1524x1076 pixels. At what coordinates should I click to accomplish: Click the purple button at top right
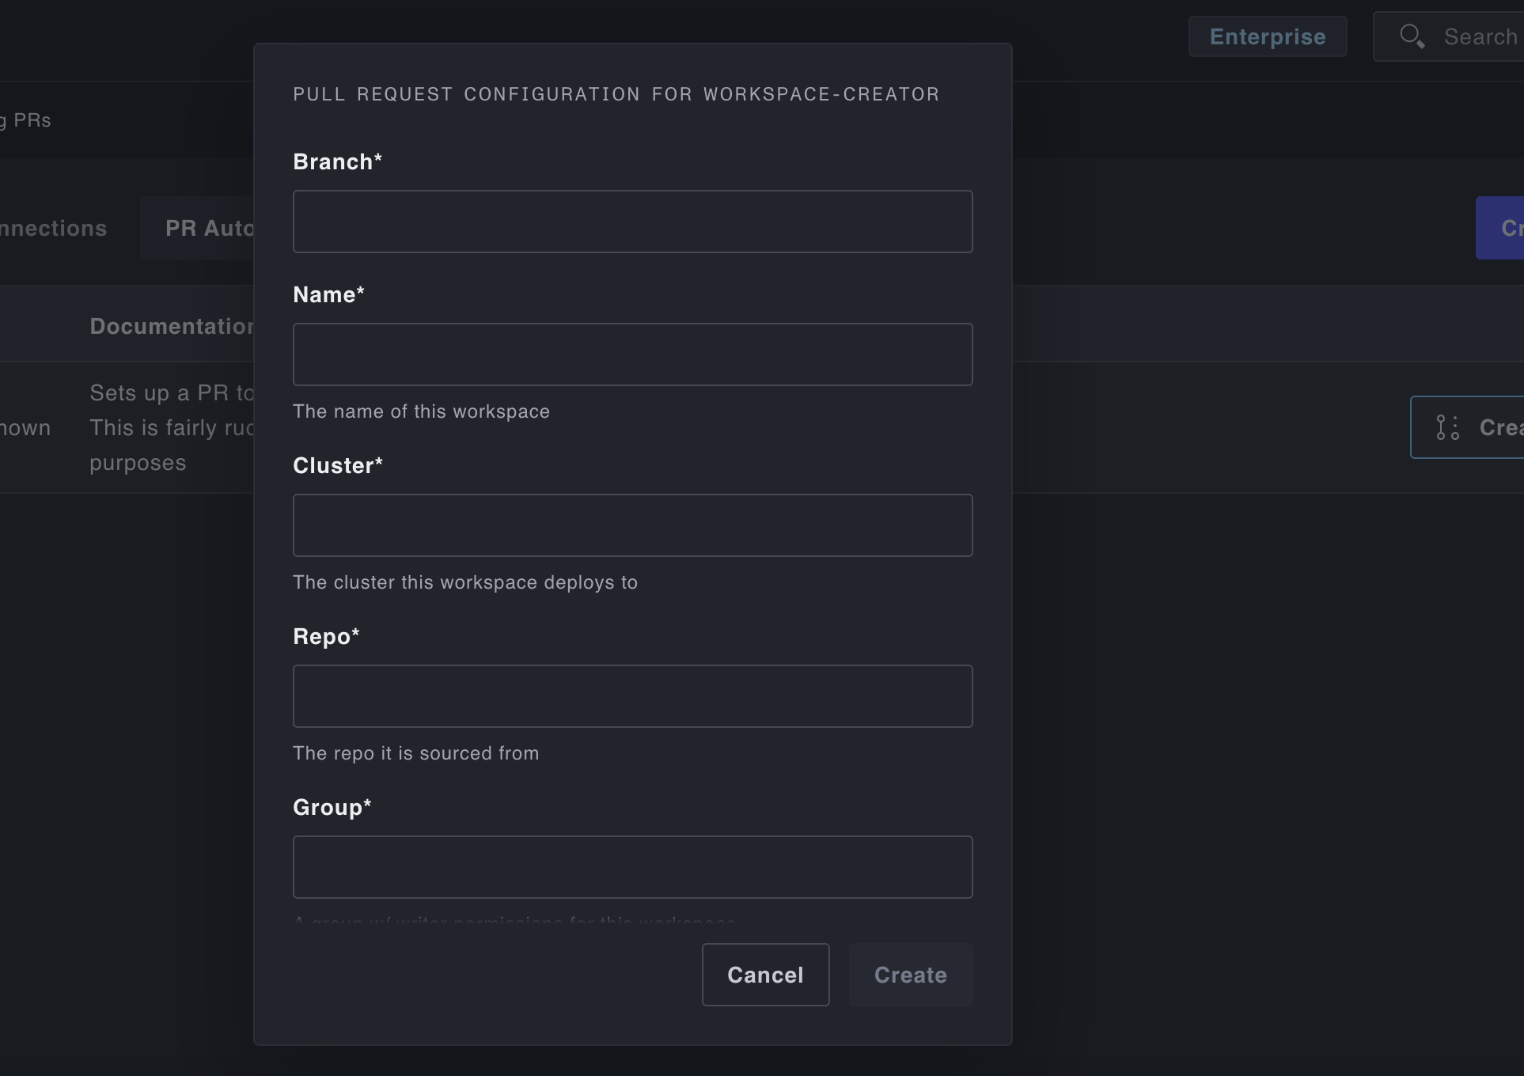pyautogui.click(x=1500, y=228)
